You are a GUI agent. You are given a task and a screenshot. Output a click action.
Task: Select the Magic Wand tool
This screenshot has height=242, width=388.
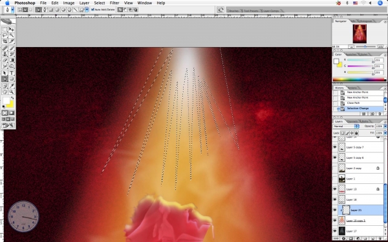pyautogui.click(x=12, y=35)
